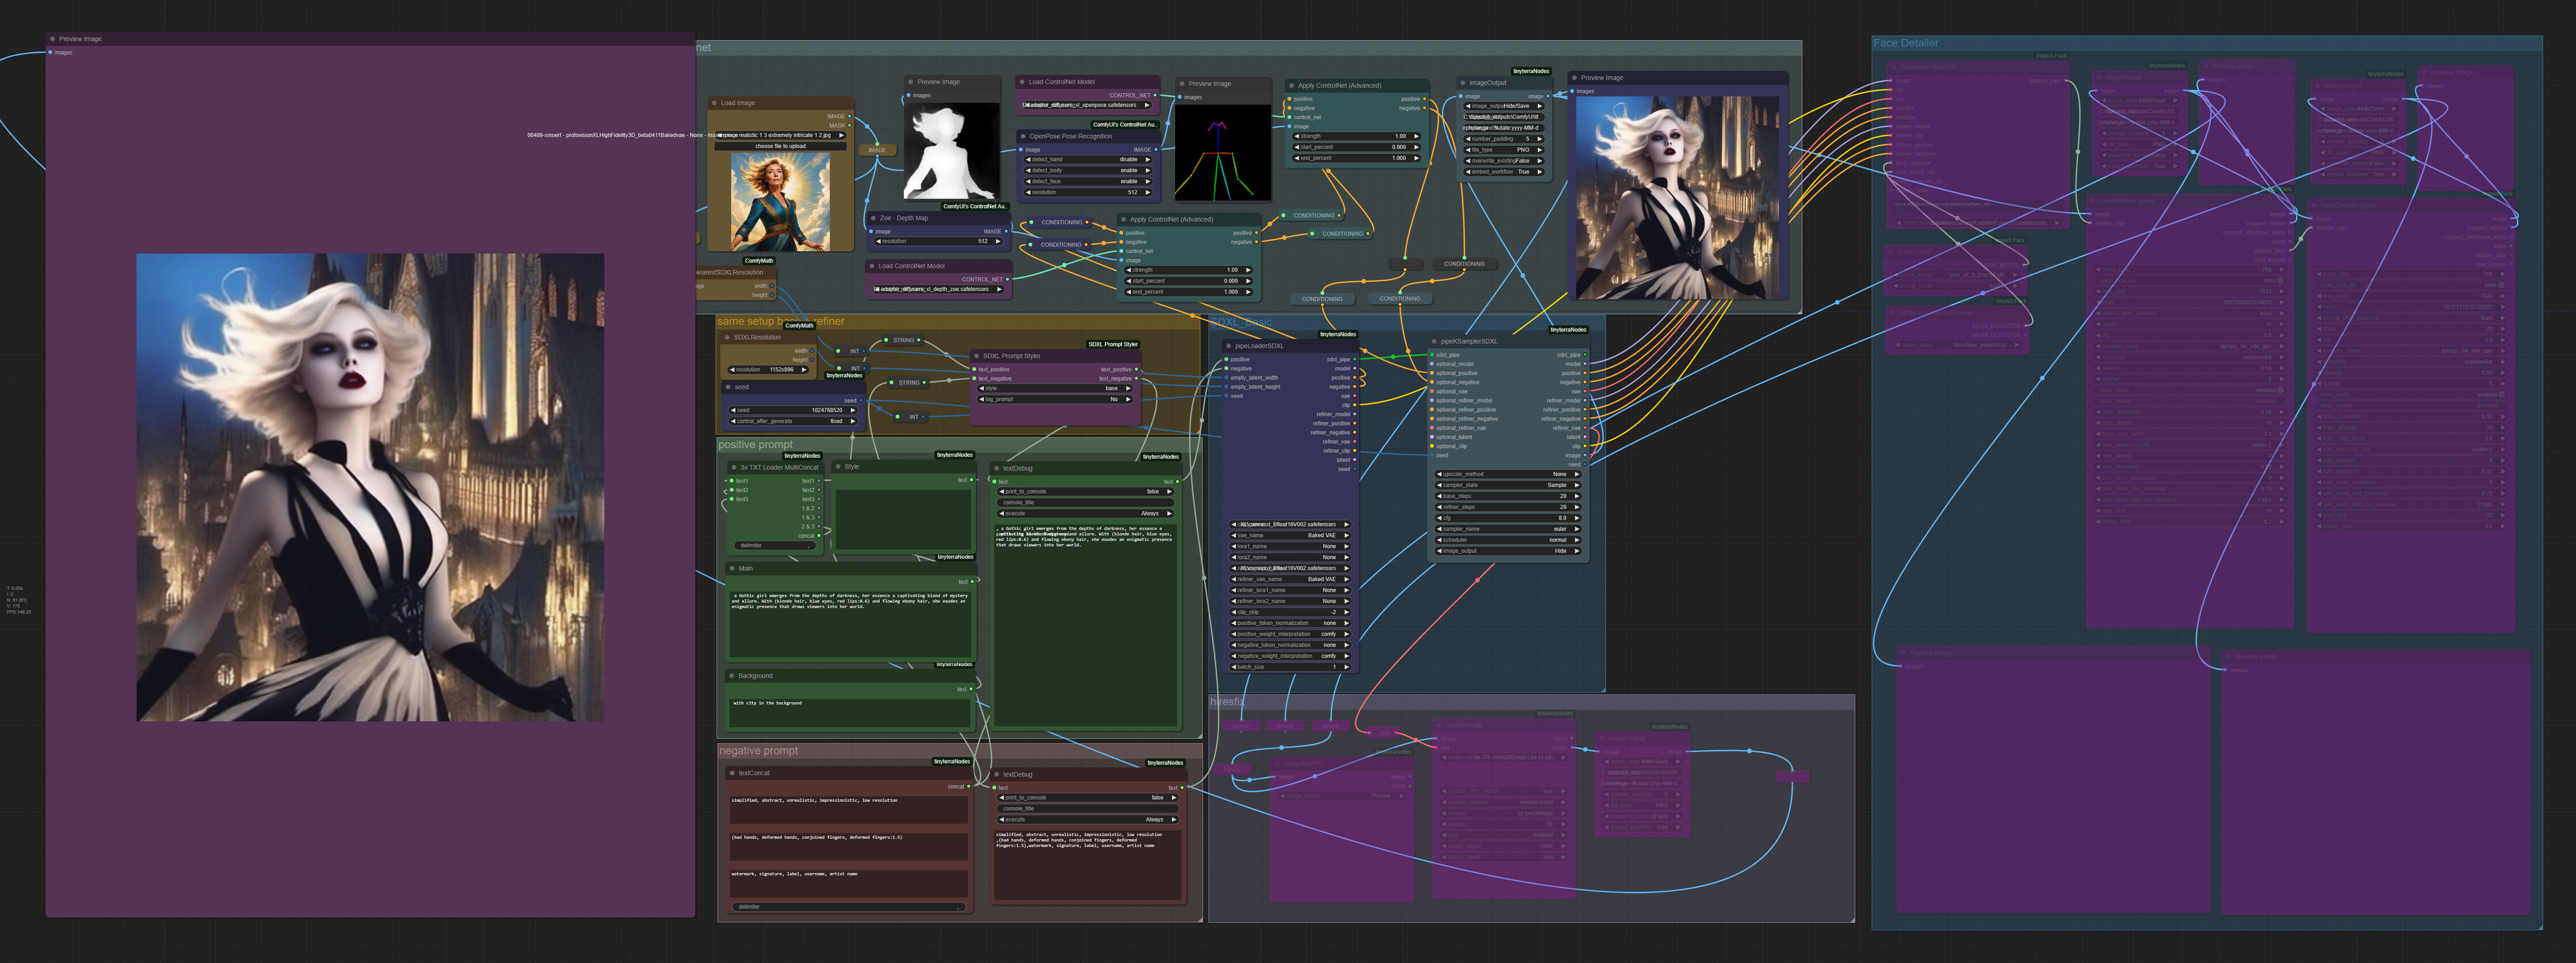Open the style dropdown in SDXL Prompt Styler
Image resolution: width=2576 pixels, height=963 pixels.
(1055, 388)
